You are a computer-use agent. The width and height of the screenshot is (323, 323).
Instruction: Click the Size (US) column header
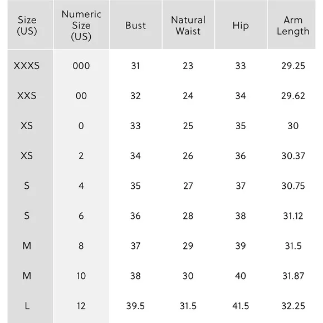[x=27, y=26]
